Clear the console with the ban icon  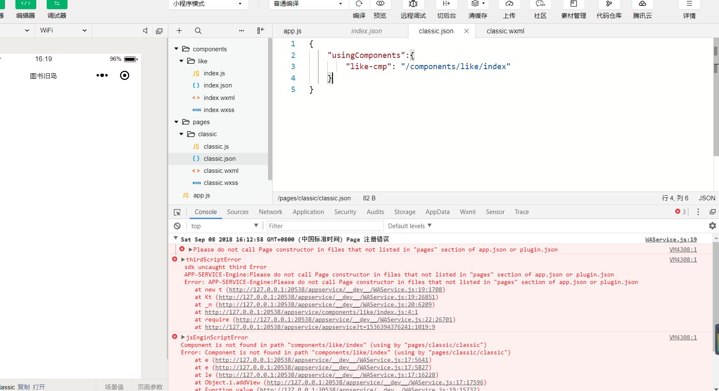coord(177,226)
